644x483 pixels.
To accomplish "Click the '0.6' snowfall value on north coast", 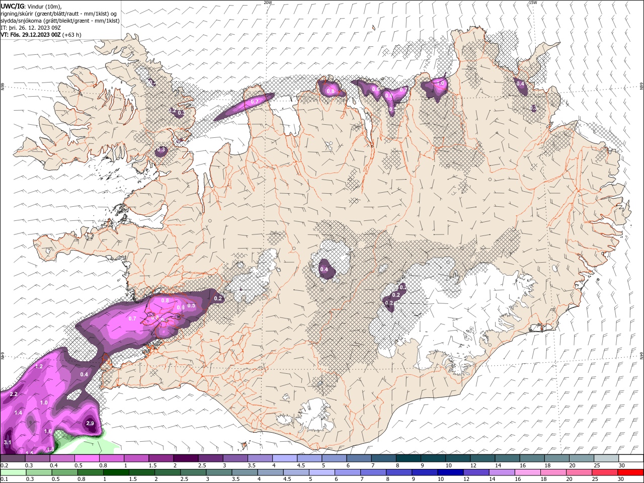I will tap(375, 89).
